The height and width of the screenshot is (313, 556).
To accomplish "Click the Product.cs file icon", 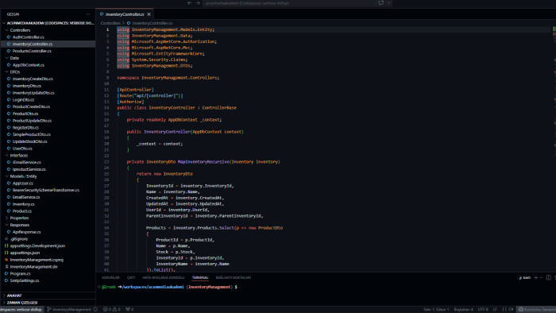I will coord(9,211).
